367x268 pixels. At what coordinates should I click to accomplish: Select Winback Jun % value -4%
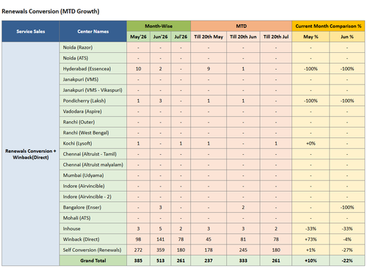tap(347, 239)
